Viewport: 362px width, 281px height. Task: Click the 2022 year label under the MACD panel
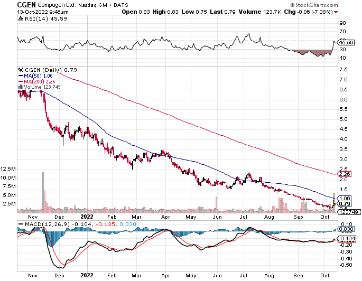tap(87, 276)
